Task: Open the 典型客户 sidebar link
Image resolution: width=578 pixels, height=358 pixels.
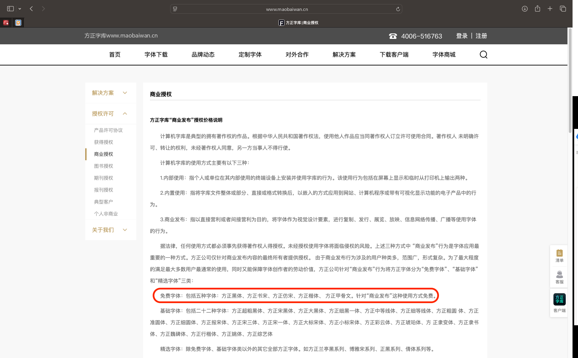Action: [x=104, y=202]
